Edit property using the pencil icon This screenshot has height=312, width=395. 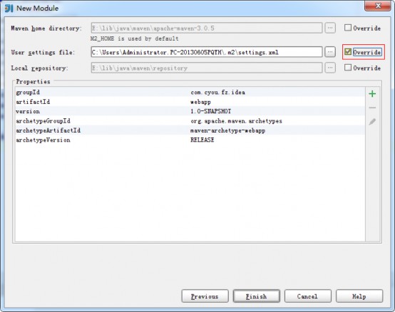372,122
